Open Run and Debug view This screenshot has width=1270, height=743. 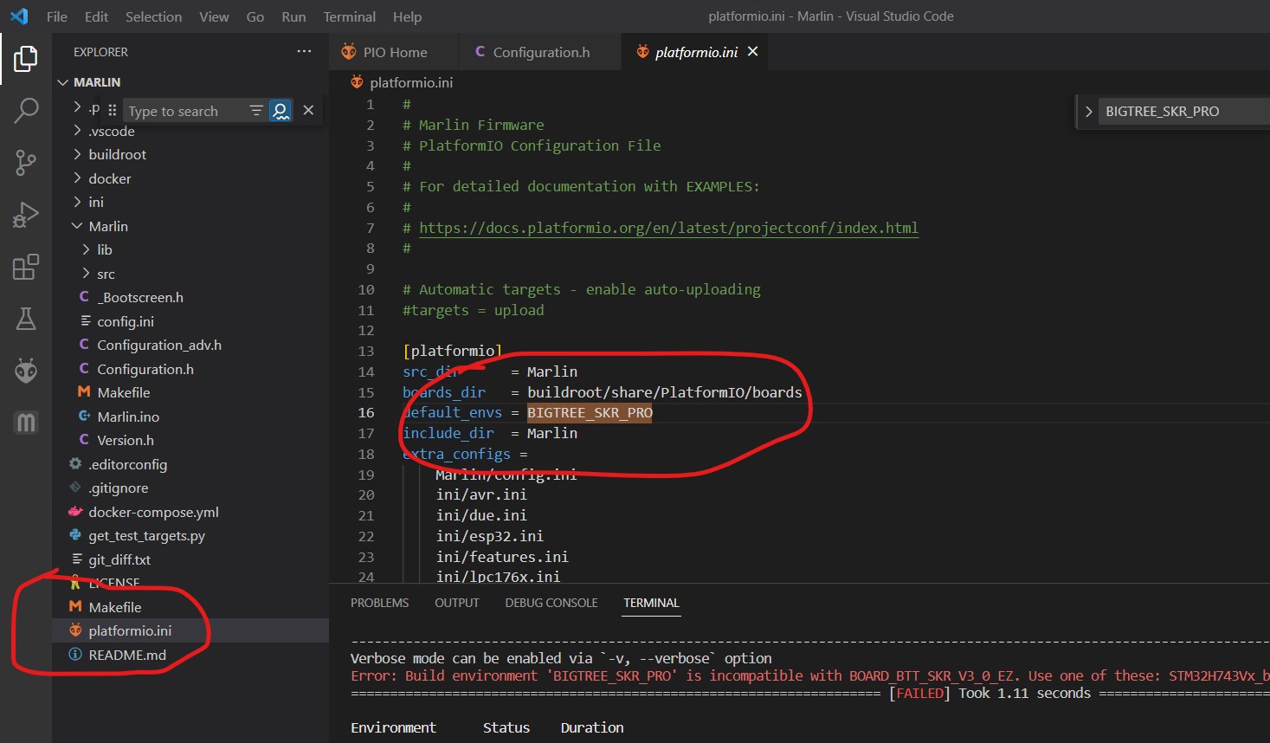click(x=26, y=215)
